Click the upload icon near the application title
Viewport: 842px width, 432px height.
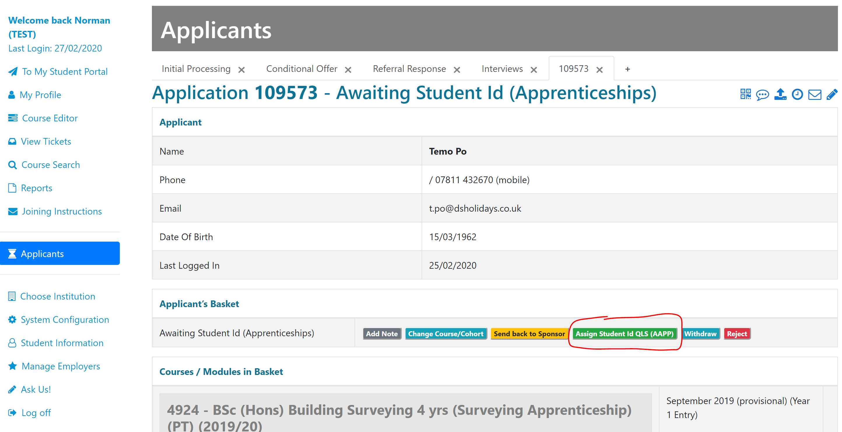(780, 95)
